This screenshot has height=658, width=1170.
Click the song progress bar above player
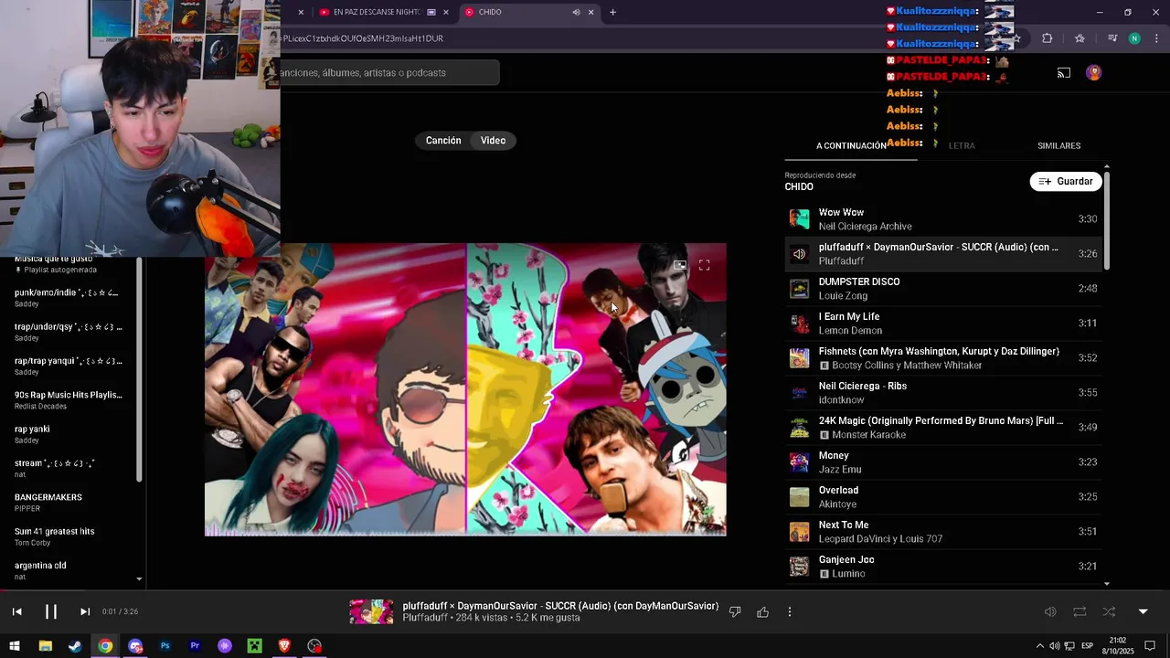[585, 590]
